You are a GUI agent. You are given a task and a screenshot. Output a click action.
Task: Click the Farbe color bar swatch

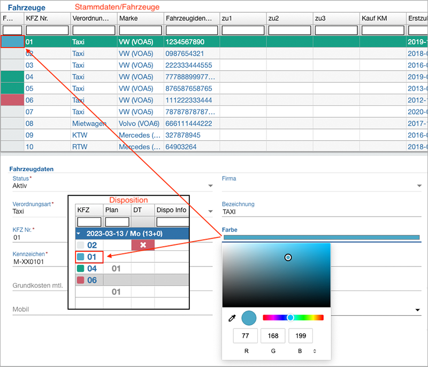tap(321, 238)
